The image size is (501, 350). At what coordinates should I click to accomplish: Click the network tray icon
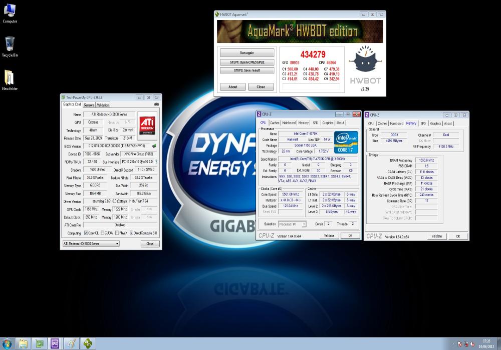pyautogui.click(x=466, y=344)
